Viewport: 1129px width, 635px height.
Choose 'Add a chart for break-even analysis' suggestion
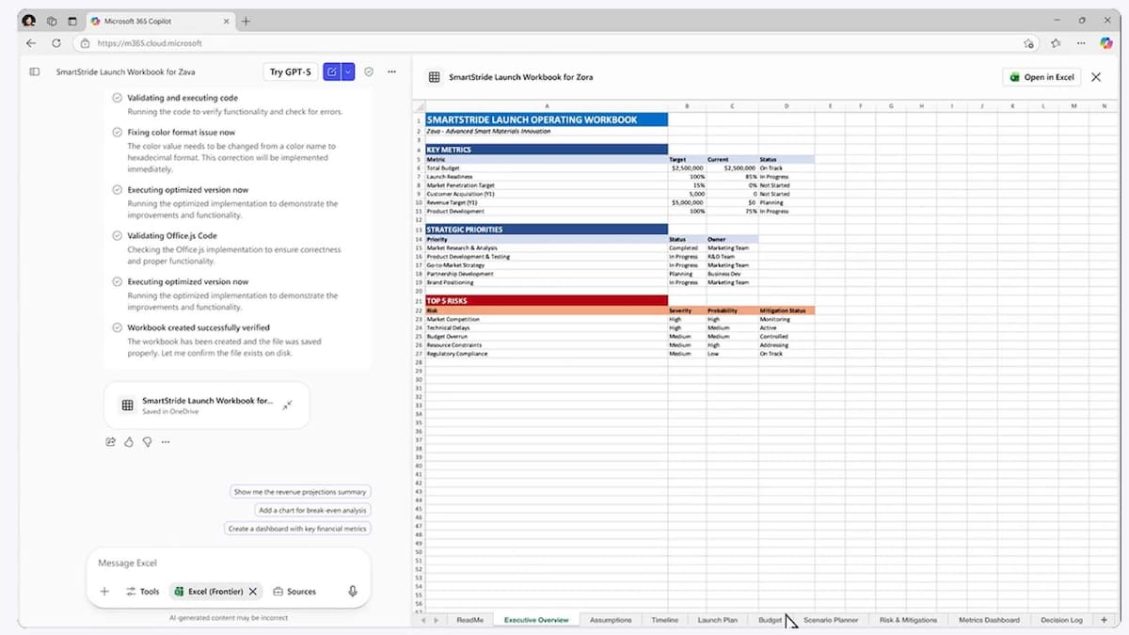(312, 510)
